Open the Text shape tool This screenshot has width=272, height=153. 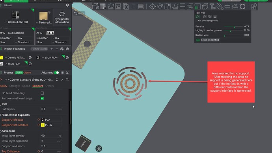click(212, 7)
